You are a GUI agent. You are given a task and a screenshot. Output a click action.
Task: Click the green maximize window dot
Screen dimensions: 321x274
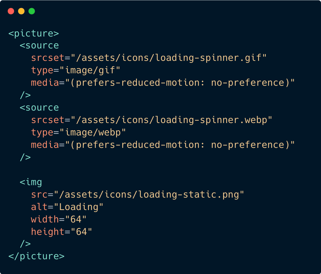pyautogui.click(x=32, y=11)
